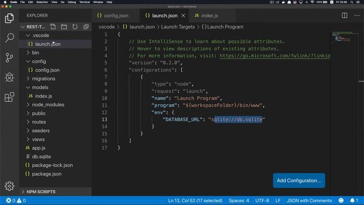Screen dimensions: 364x205
Task: Open notifications bell in status bar
Action: [x=354, y=200]
